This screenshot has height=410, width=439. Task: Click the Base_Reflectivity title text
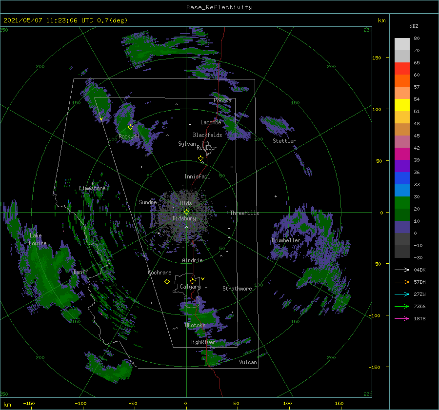[x=219, y=7]
